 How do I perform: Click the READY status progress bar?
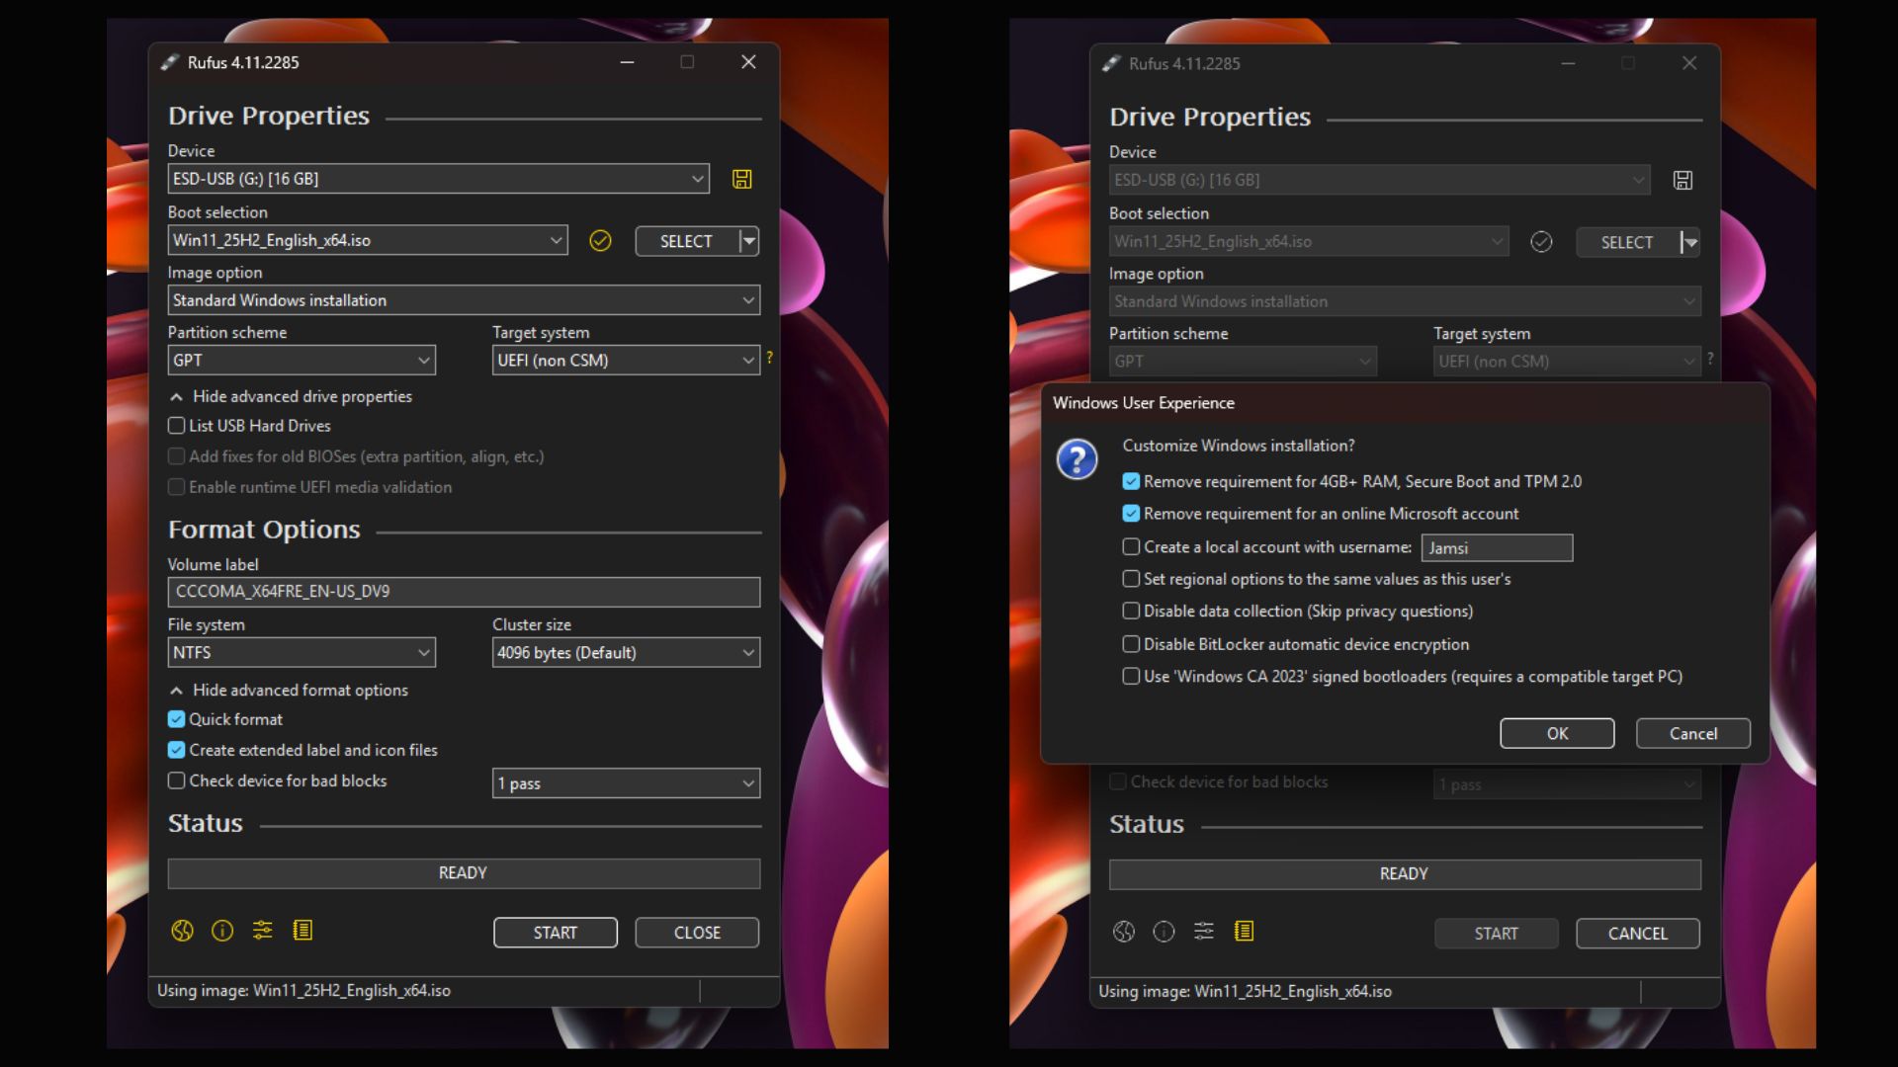click(x=463, y=872)
